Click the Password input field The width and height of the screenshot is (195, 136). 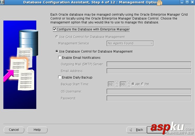149,98
